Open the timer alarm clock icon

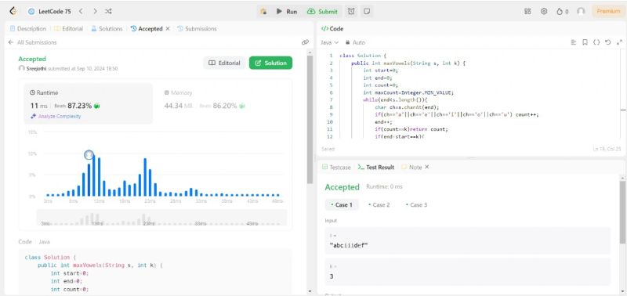point(351,12)
